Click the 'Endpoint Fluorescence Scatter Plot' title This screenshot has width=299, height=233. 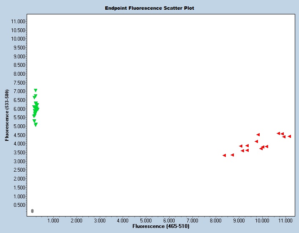click(x=150, y=8)
